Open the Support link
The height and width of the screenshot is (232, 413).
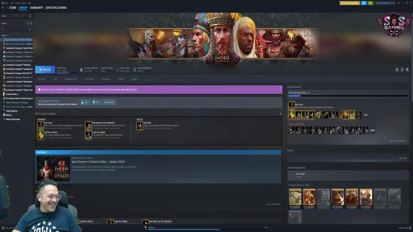pyautogui.click(x=134, y=79)
